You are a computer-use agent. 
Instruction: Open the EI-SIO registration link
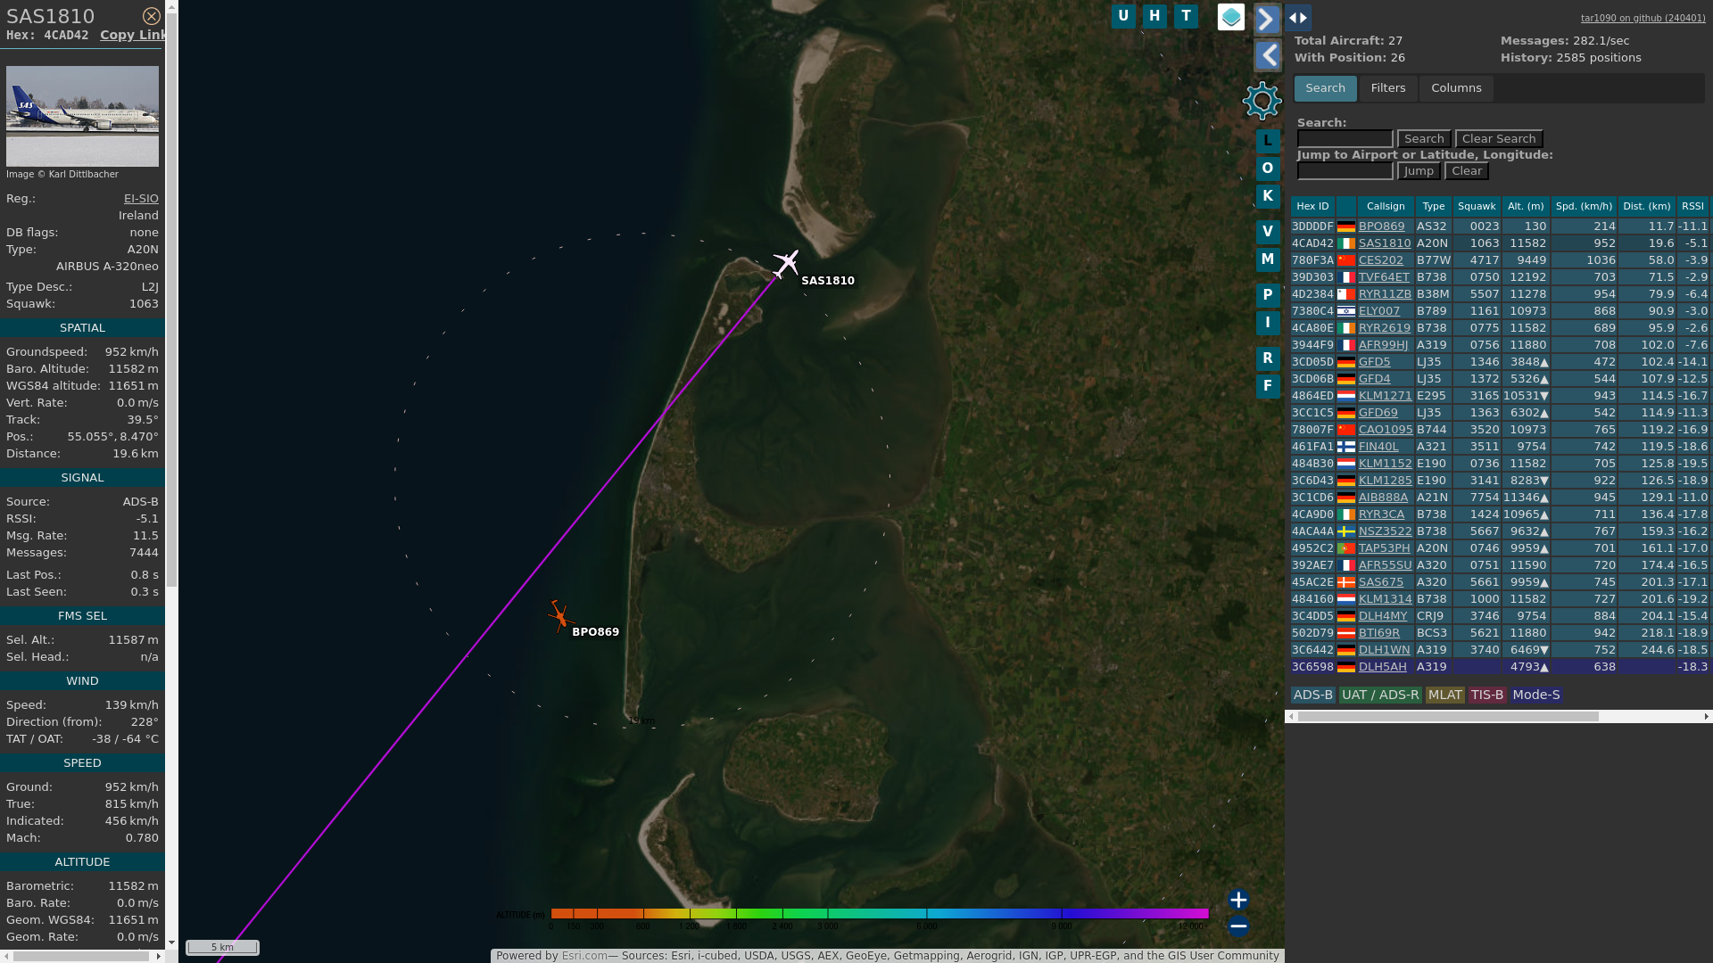pyautogui.click(x=141, y=199)
